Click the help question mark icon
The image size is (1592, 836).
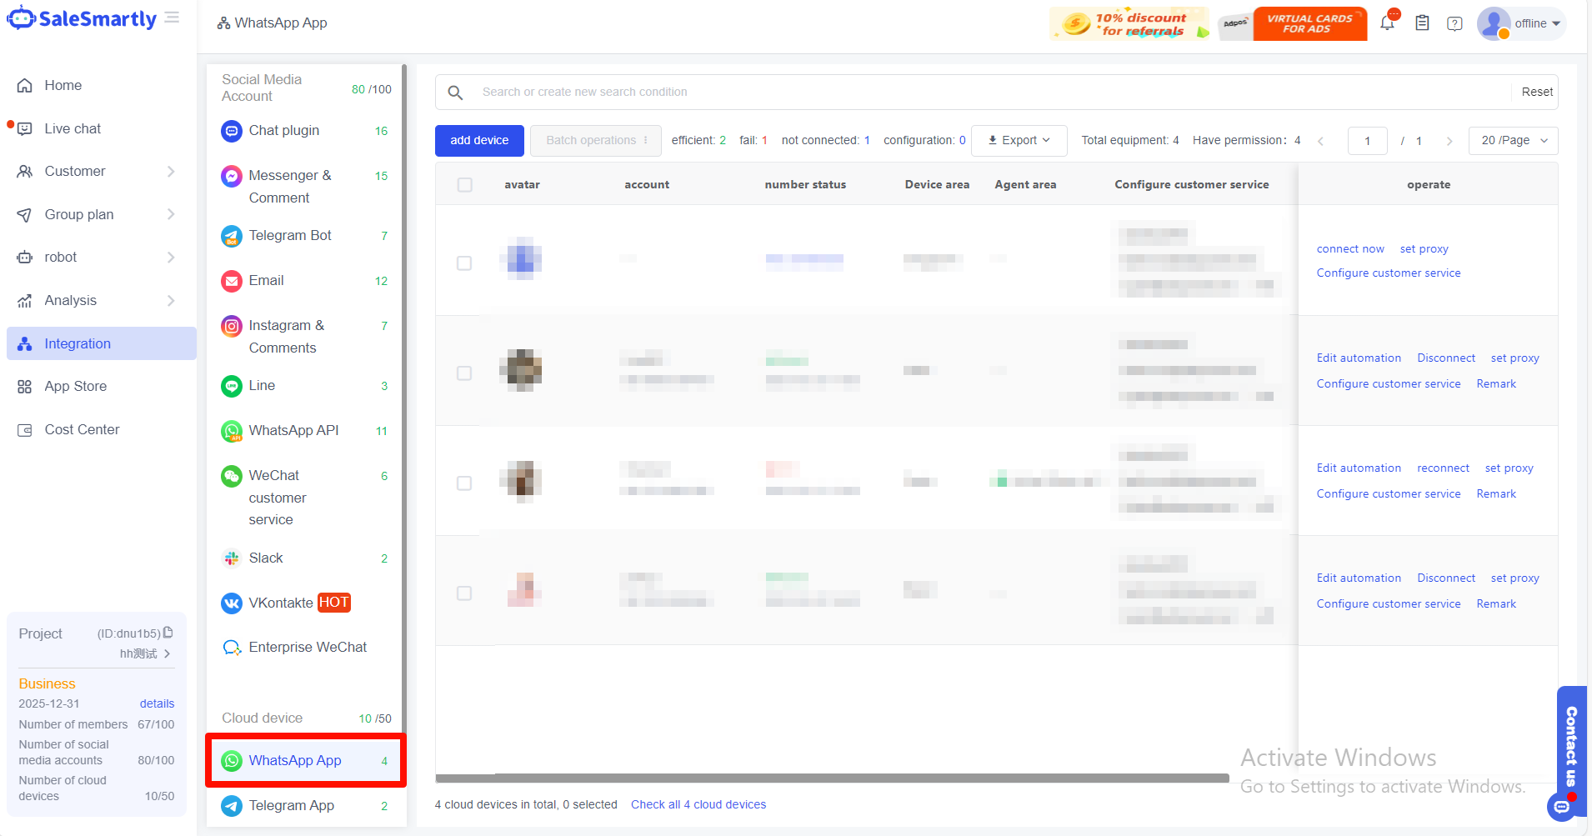pyautogui.click(x=1454, y=23)
